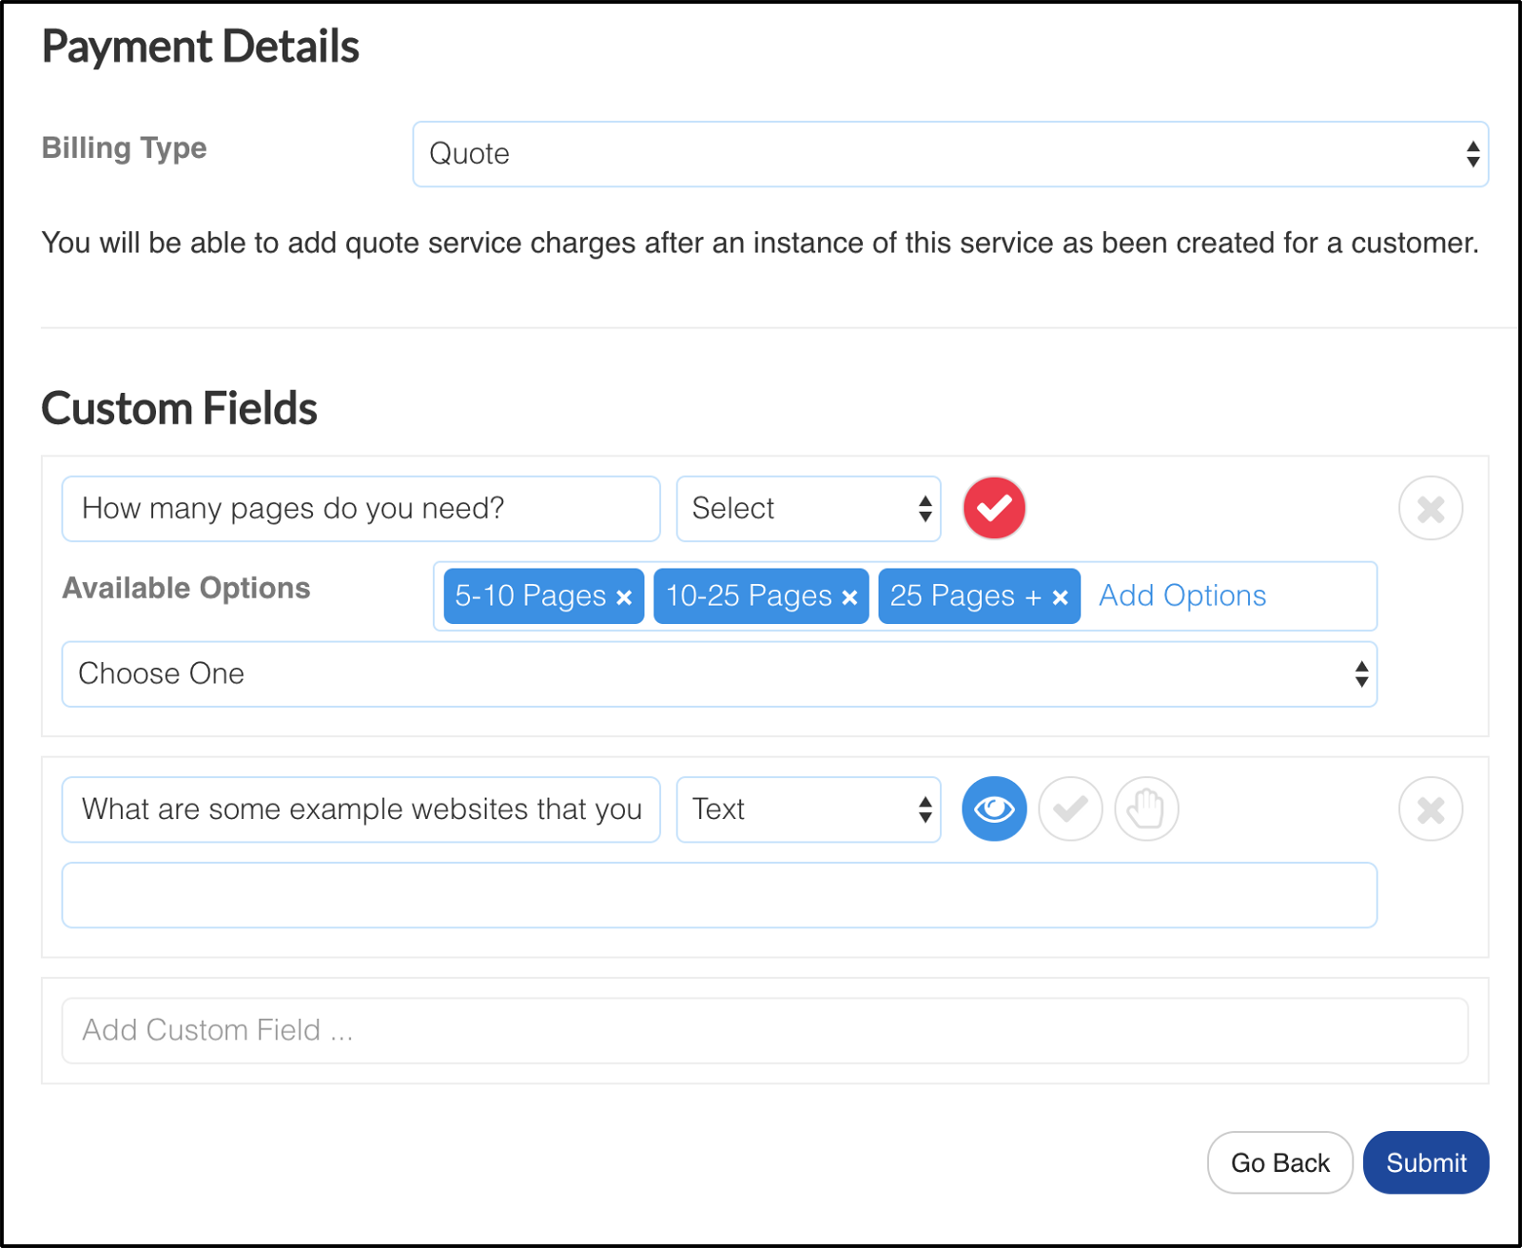The width and height of the screenshot is (1522, 1248).
Task: Click the Add Options input
Action: [x=1227, y=596]
